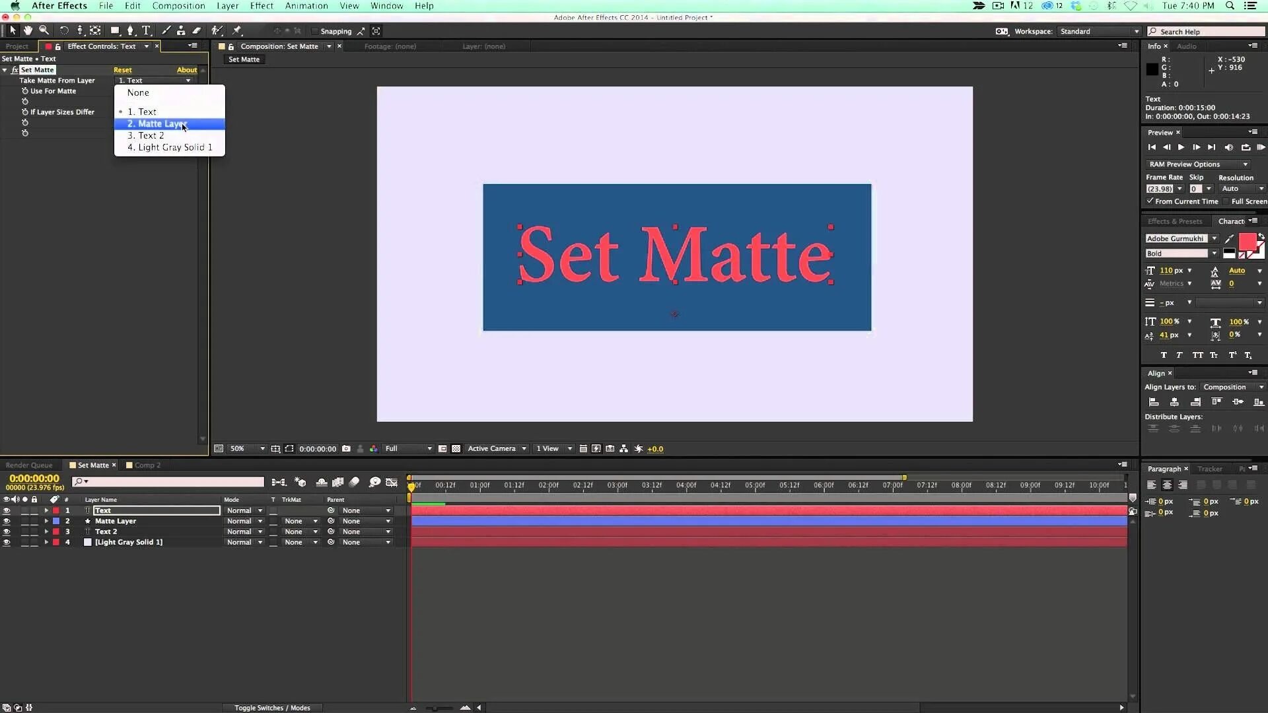
Task: Select the Hand tool
Action: point(28,30)
